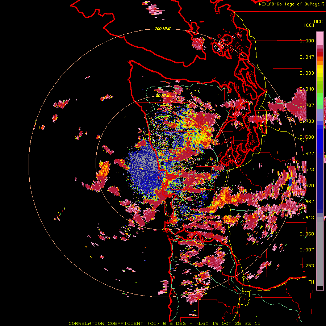Screen dimensions: 326x326
Task: Select the 0.733 scale value
Action: coord(307,121)
